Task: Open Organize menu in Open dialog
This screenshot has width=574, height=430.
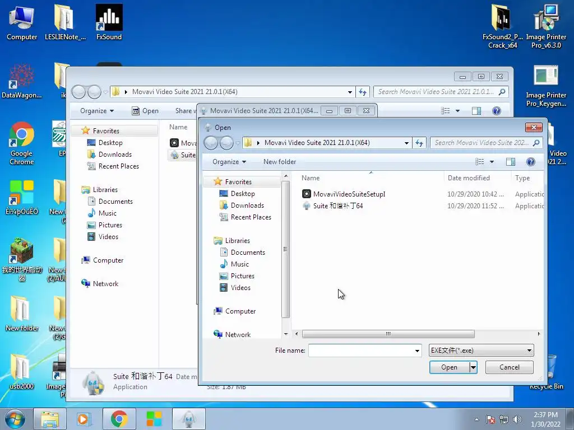Action: click(229, 162)
